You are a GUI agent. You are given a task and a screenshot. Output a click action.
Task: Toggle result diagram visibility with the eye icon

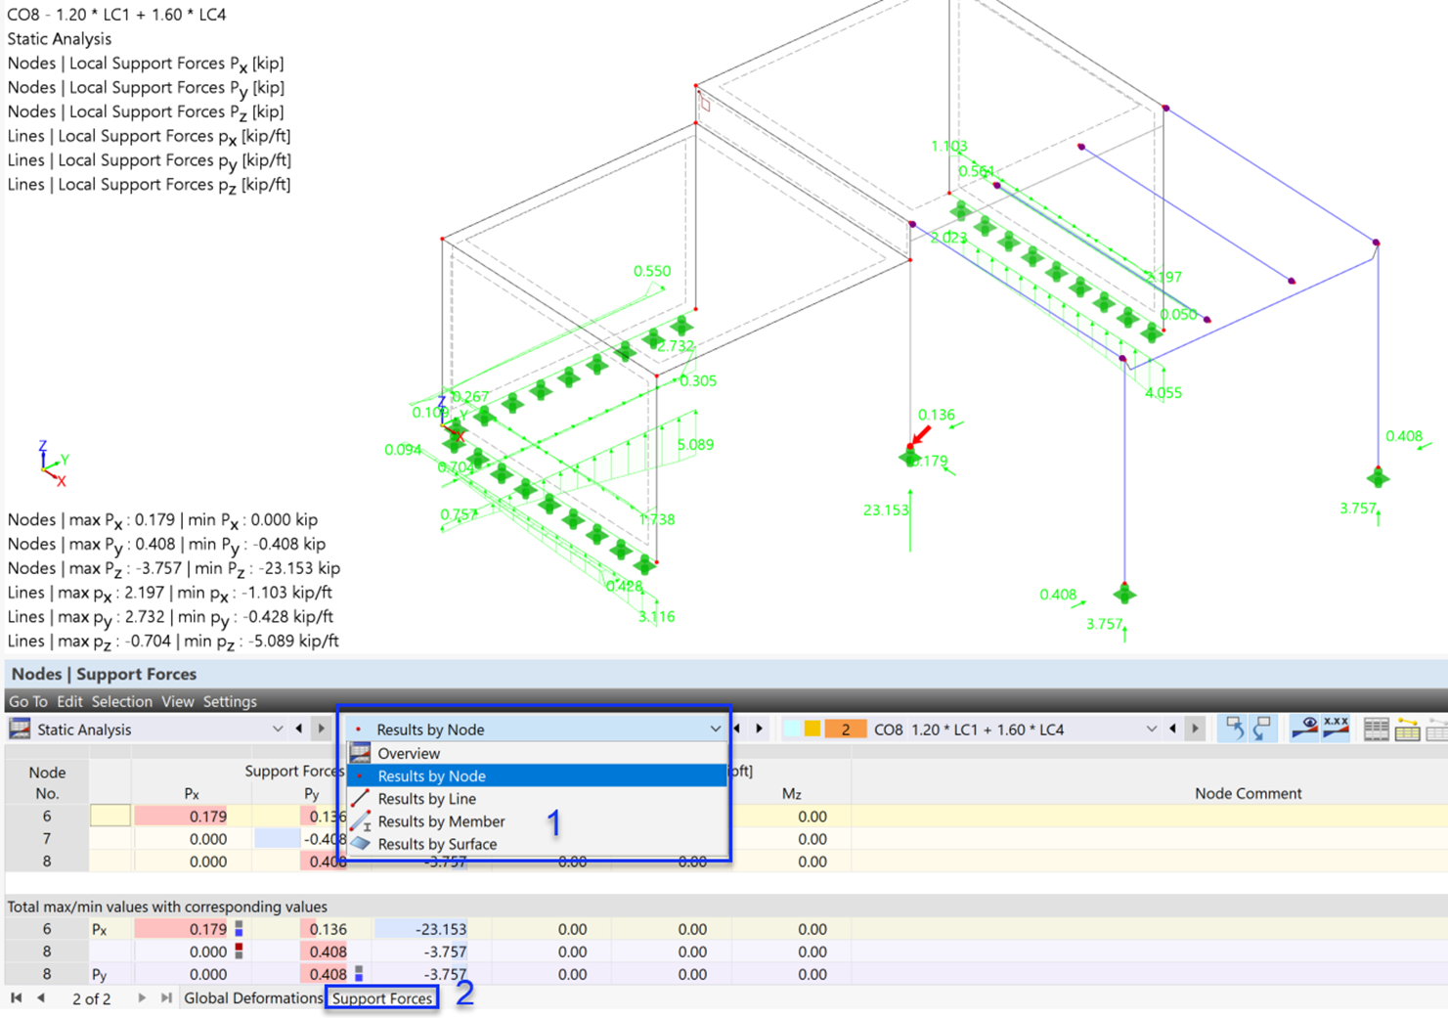click(1305, 728)
